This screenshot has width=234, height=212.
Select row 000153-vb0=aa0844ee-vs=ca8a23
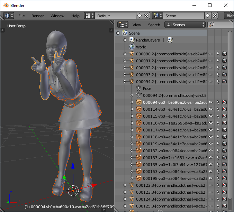click(175, 172)
